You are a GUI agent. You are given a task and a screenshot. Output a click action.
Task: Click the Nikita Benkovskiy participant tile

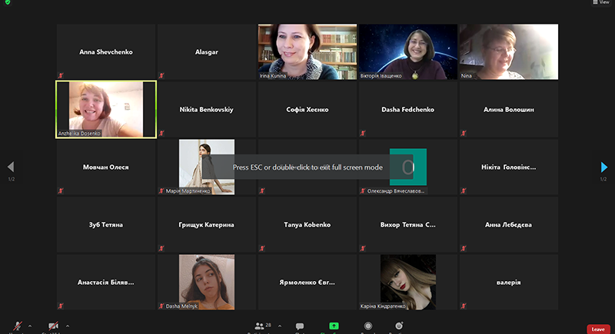[206, 109]
